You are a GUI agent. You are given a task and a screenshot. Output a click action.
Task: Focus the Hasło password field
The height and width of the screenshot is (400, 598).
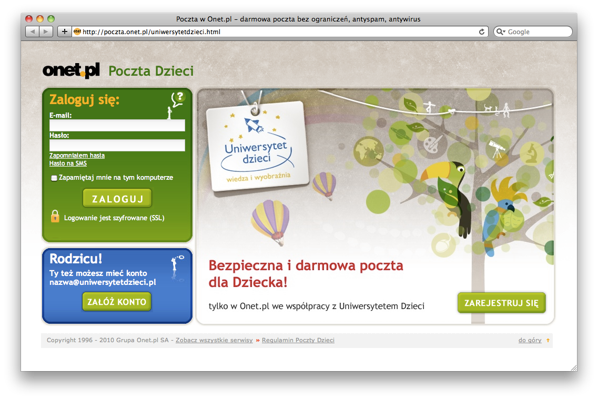(117, 145)
